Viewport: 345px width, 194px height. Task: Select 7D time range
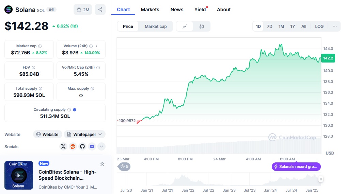(269, 27)
